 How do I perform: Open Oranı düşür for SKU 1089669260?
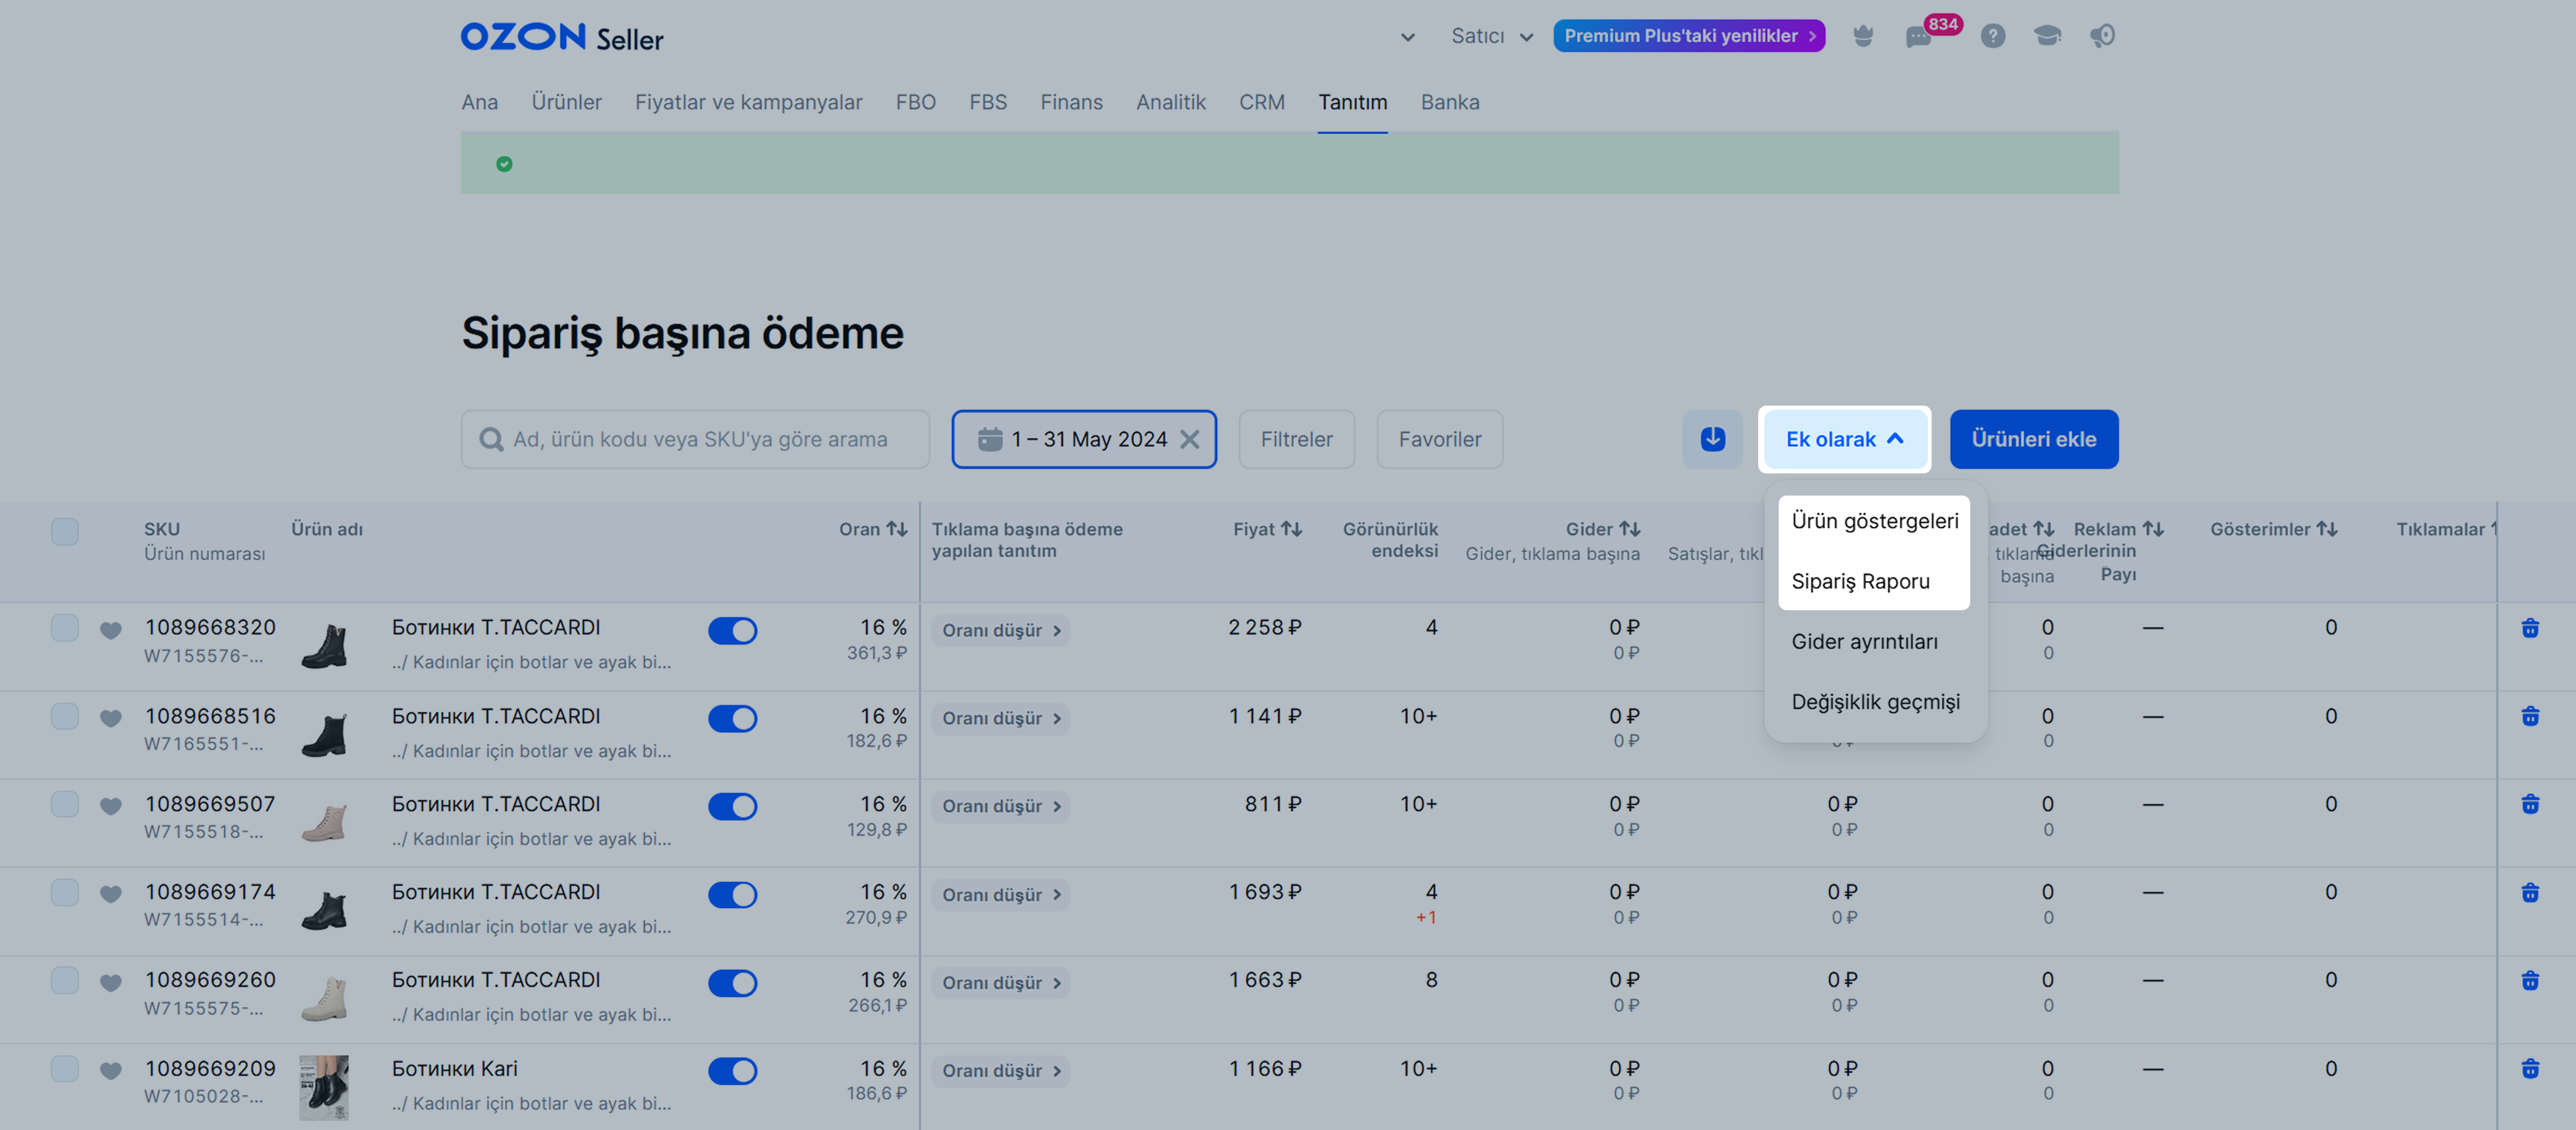[x=1000, y=983]
